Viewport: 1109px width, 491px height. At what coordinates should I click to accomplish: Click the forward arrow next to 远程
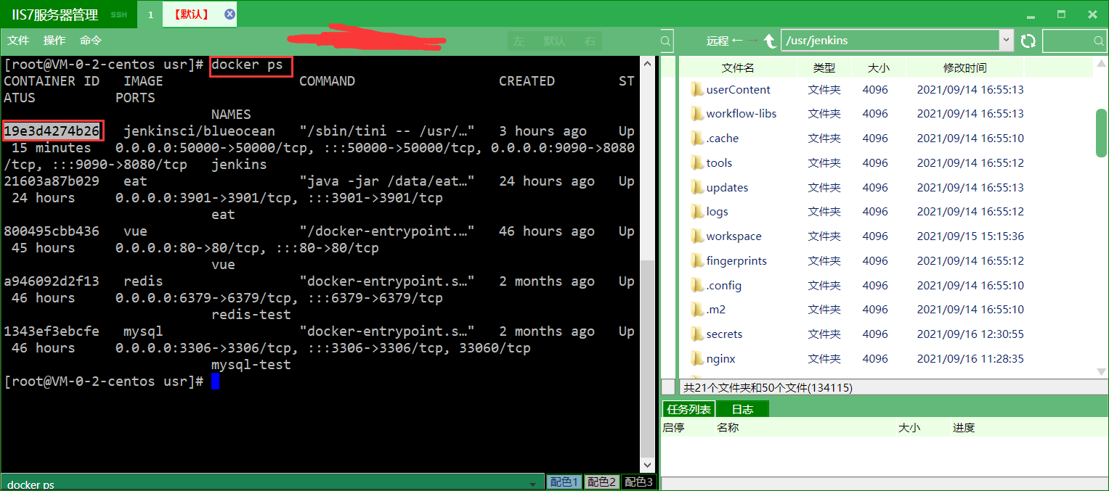[752, 41]
